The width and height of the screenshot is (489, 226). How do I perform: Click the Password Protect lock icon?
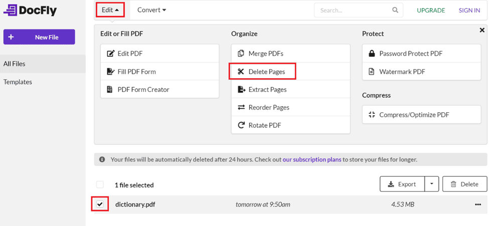372,54
